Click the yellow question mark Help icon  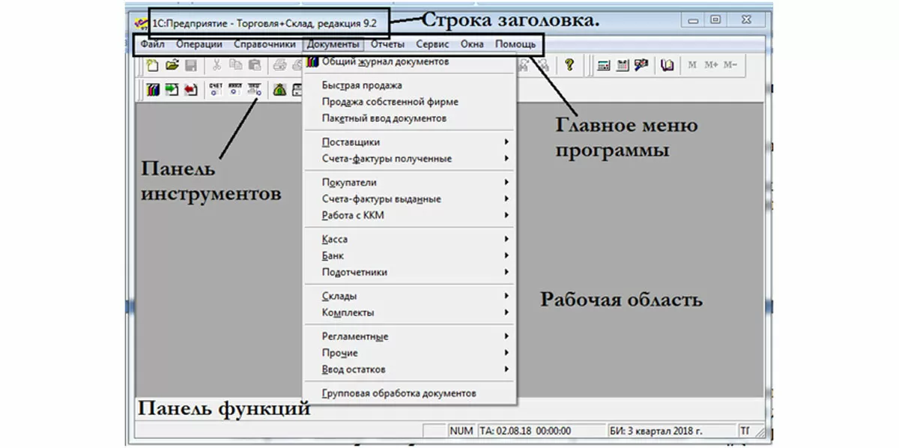[569, 65]
